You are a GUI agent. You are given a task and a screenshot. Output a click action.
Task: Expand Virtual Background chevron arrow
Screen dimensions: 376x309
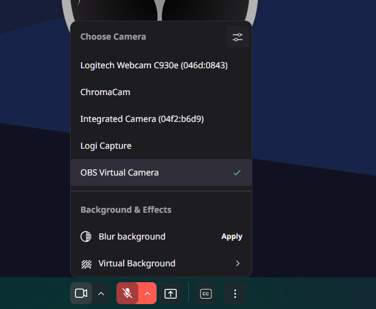point(238,263)
